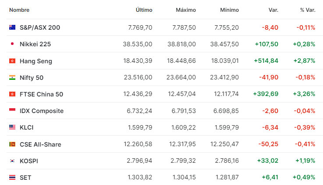This screenshot has width=323, height=185.
Task: Click the South Korea flag beside KOSPI
Action: [x=12, y=161]
